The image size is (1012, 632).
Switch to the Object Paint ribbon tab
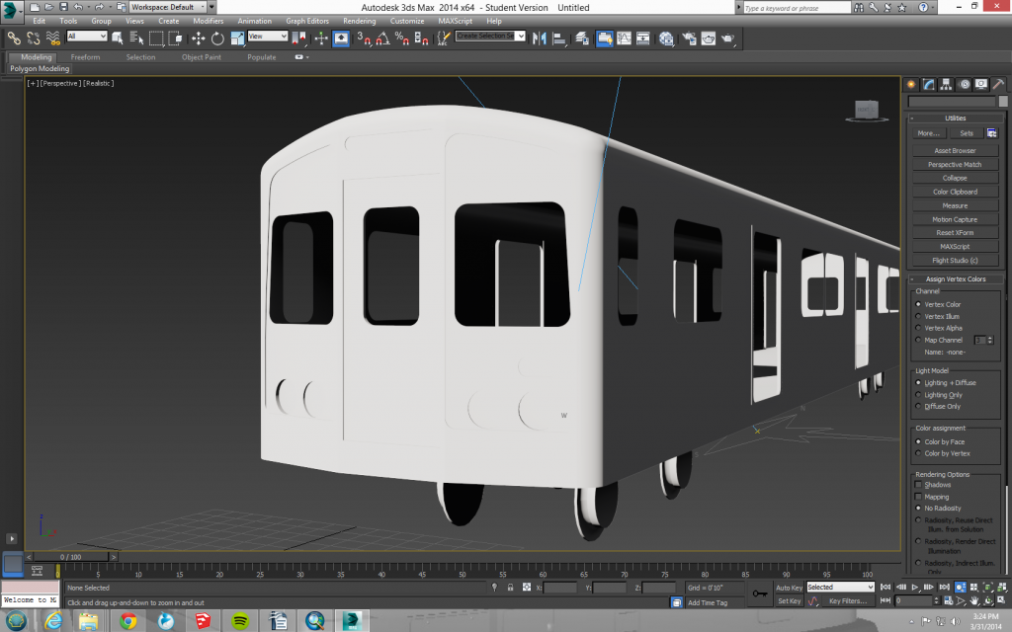[202, 57]
